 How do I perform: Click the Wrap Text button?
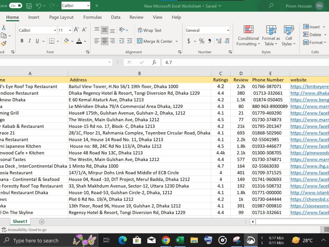(x=149, y=30)
